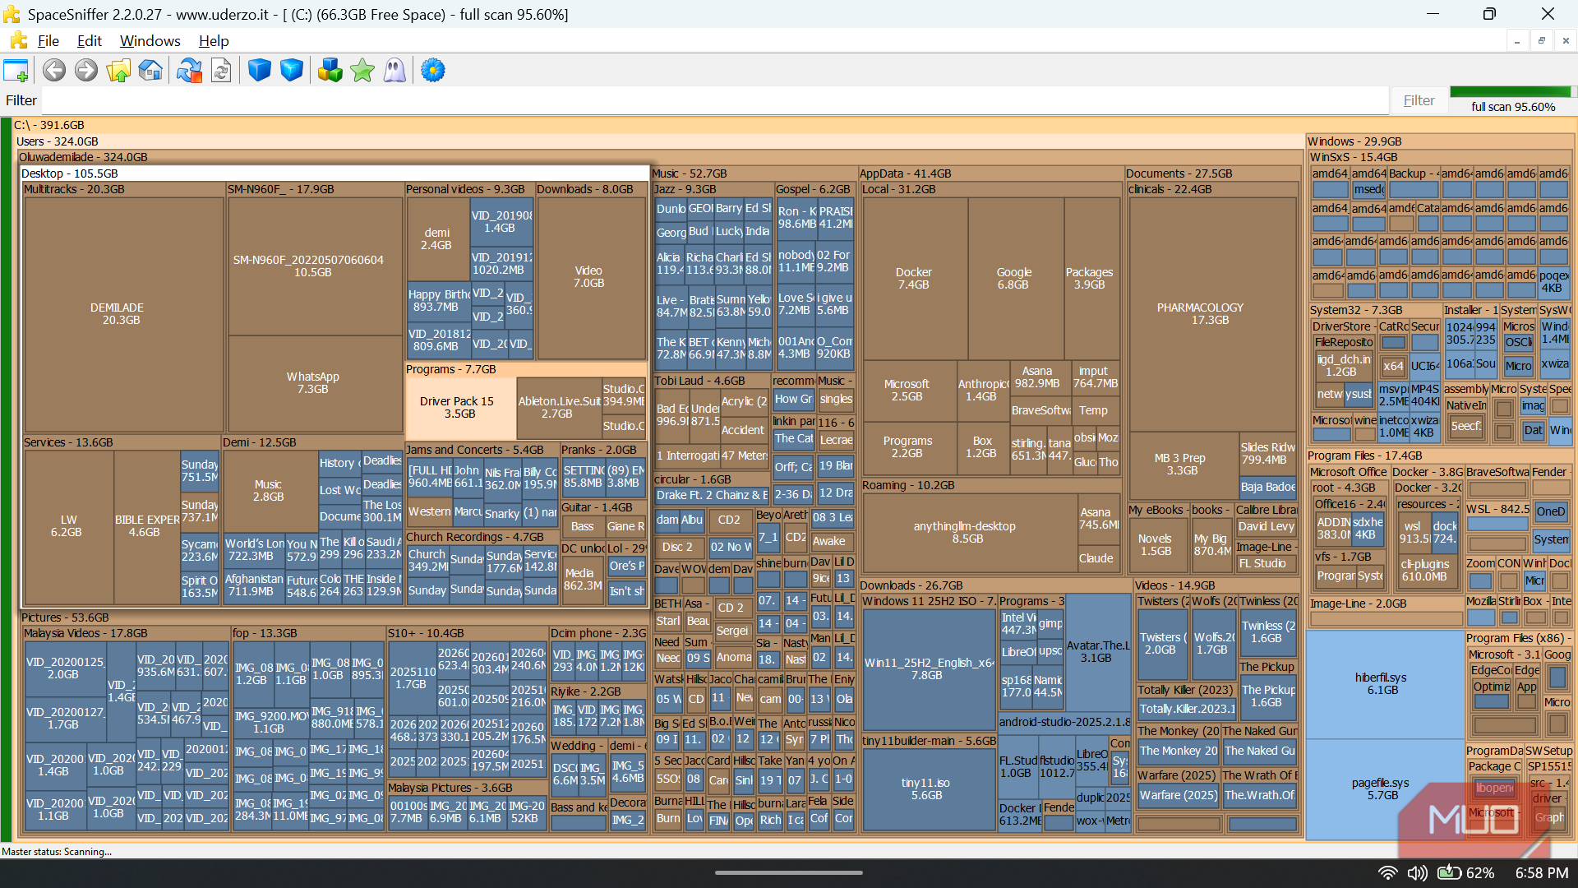This screenshot has height=888, width=1578.
Task: Click the Filter button beside the text box
Action: point(1419,100)
